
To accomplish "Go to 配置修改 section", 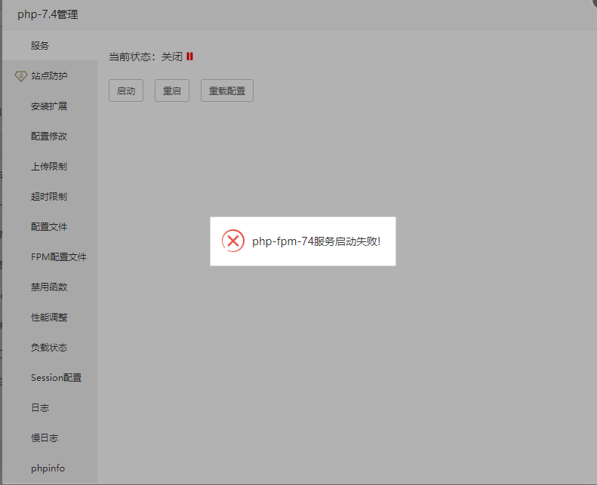I will point(50,137).
